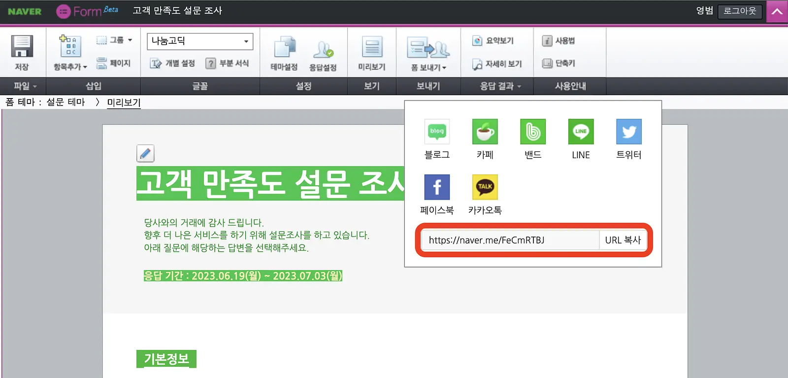788x378 pixels.
Task: Click the naver.me URL field
Action: [510, 240]
